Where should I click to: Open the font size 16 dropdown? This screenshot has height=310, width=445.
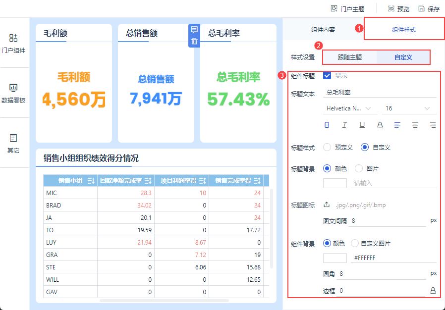pyautogui.click(x=409, y=108)
